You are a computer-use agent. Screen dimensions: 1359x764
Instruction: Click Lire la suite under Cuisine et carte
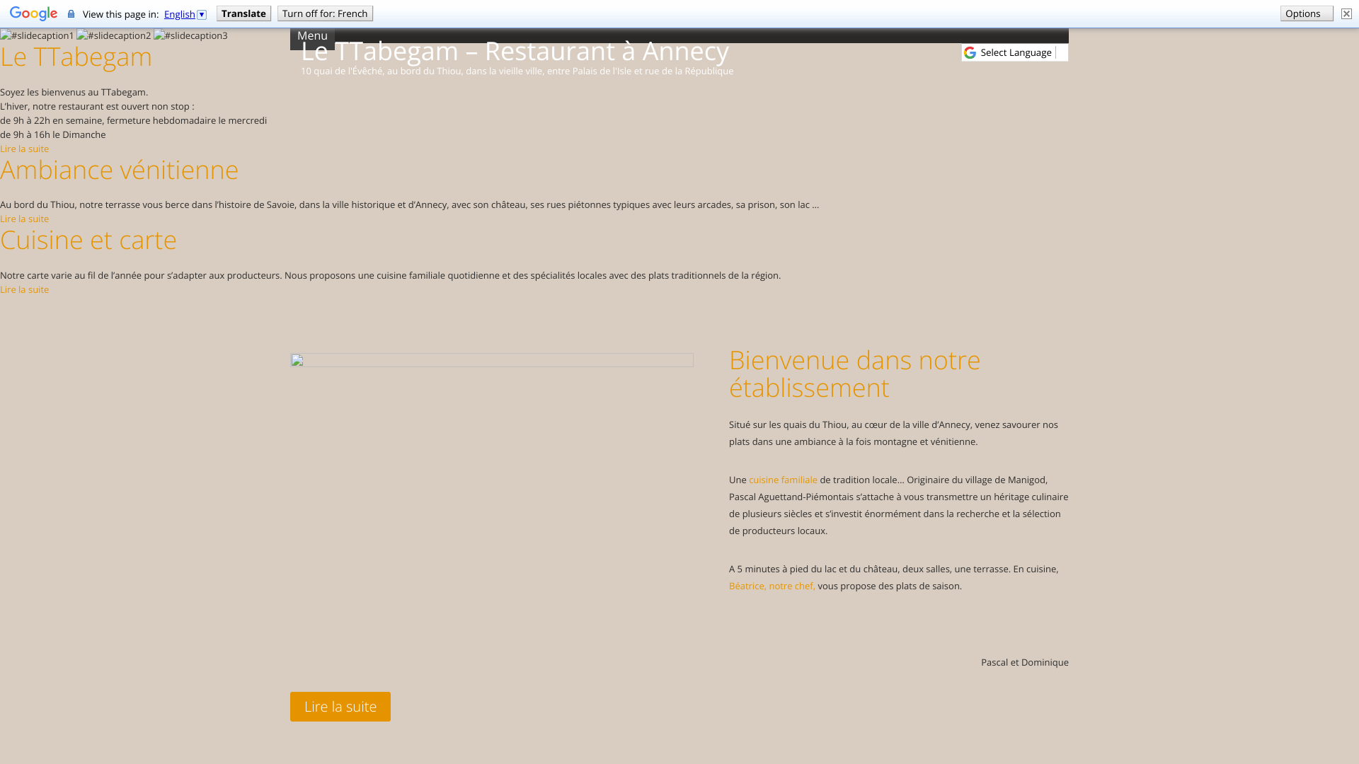25,289
